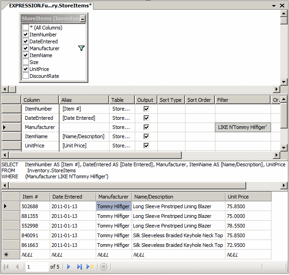The width and height of the screenshot is (289, 275).
Task: Jump to last record in navigator
Action: pos(80,267)
